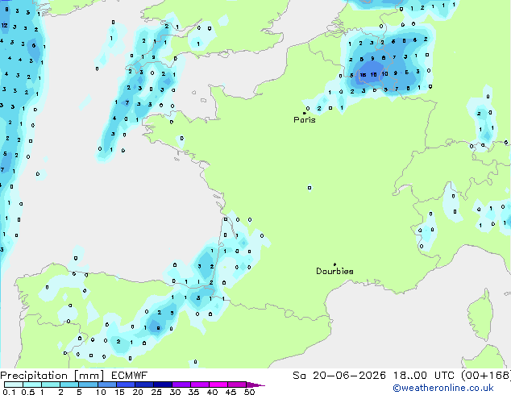Select the Dourbies location dot marker
This screenshot has height=395, width=511.
(334, 264)
